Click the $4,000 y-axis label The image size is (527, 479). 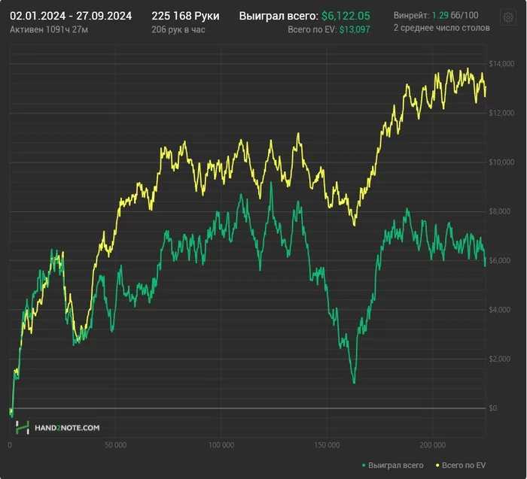click(501, 310)
